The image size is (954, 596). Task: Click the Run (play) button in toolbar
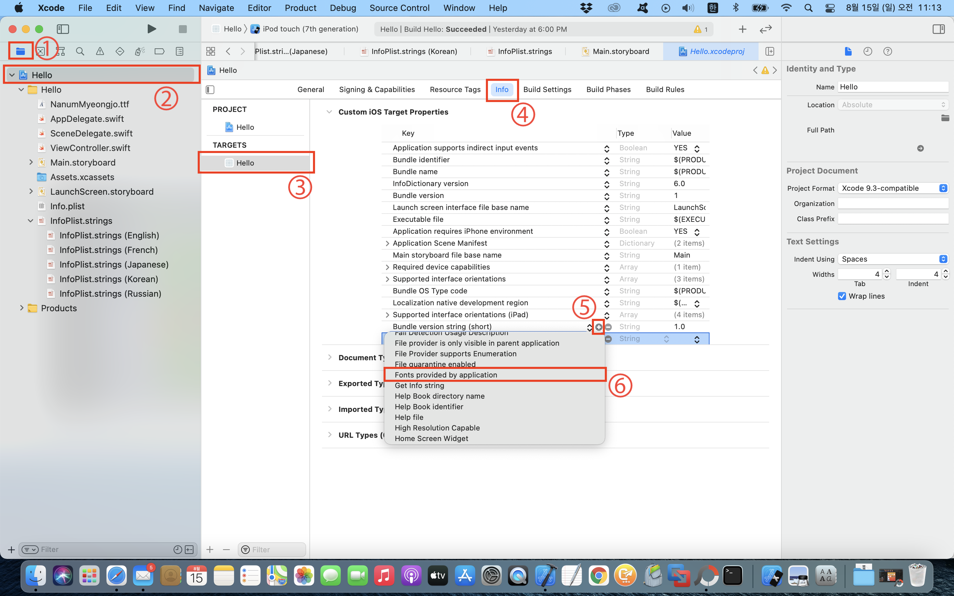[x=151, y=29]
